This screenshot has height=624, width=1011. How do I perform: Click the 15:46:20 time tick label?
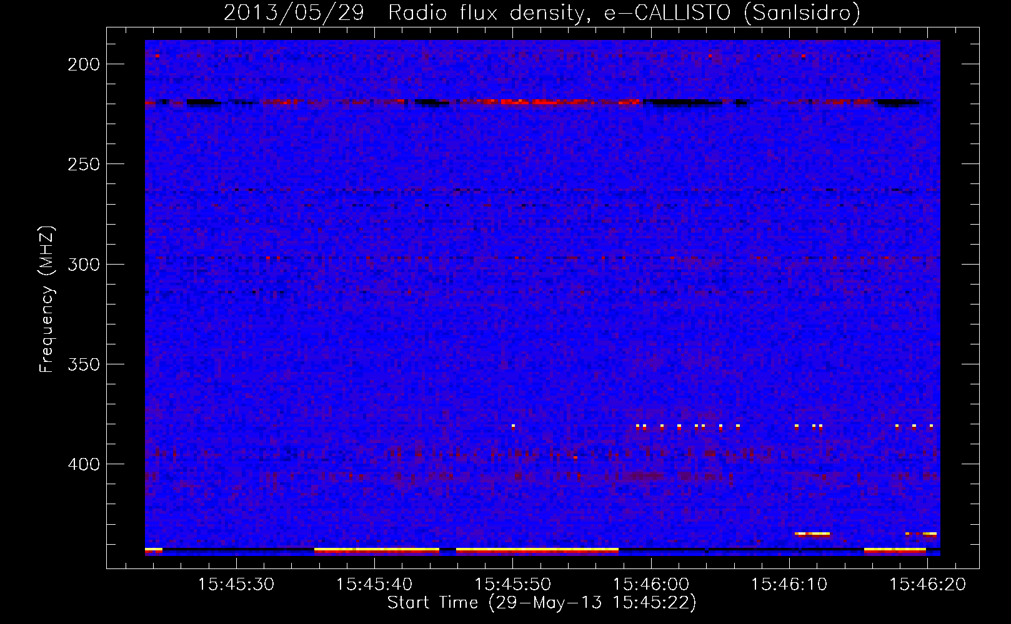click(x=928, y=585)
